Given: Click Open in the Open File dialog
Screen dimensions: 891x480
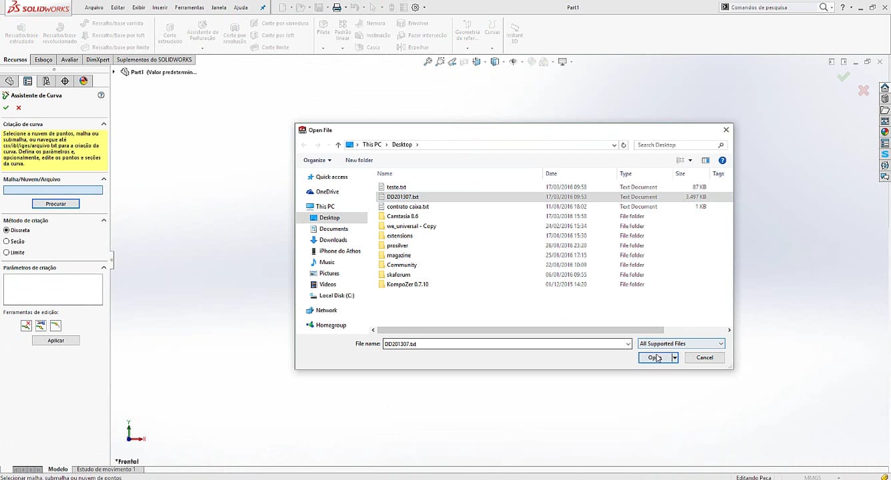Looking at the screenshot, I should pos(655,357).
